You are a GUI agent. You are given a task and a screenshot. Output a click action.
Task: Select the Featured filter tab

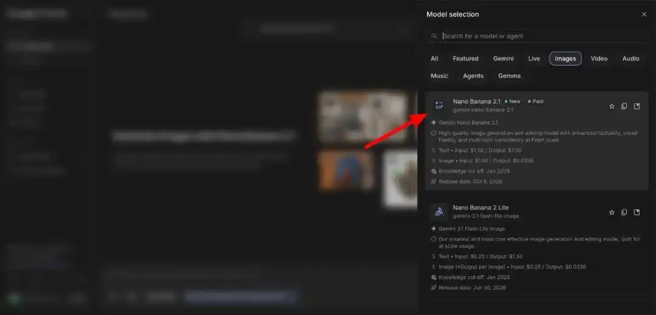point(465,58)
